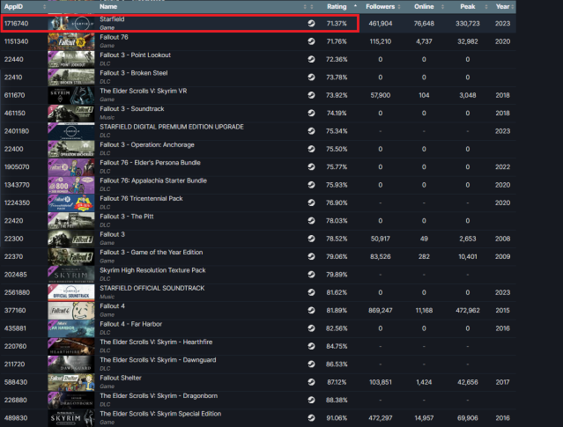Open STARFIELD OFFICIAL SOUNDTRACK link
The image size is (563, 427).
click(152, 288)
